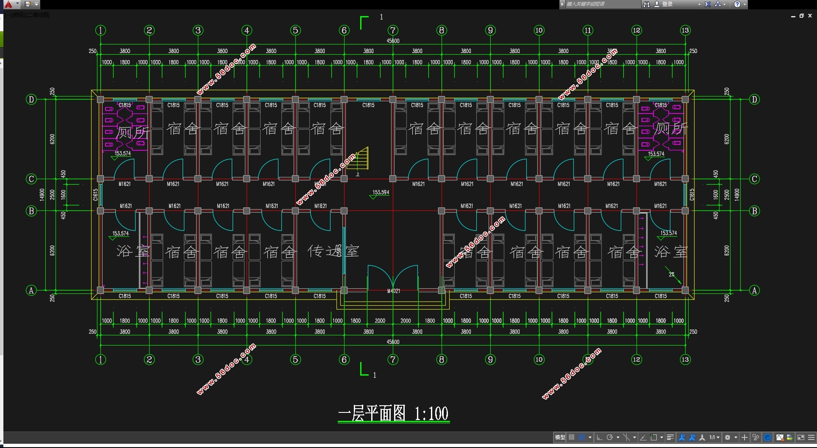817x448 pixels.
Task: Toggle ortho mode in status bar
Action: point(599,437)
